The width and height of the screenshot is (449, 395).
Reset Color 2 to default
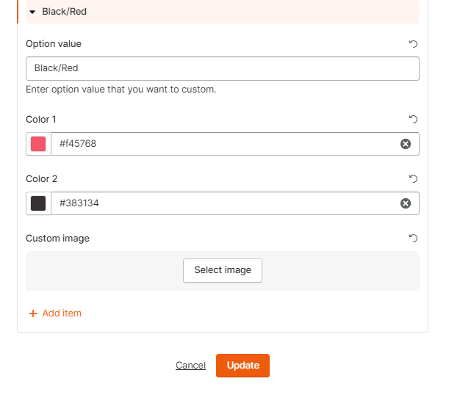click(413, 178)
